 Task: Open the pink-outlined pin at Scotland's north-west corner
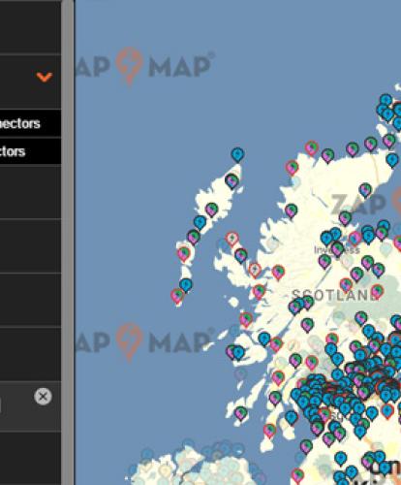312,148
